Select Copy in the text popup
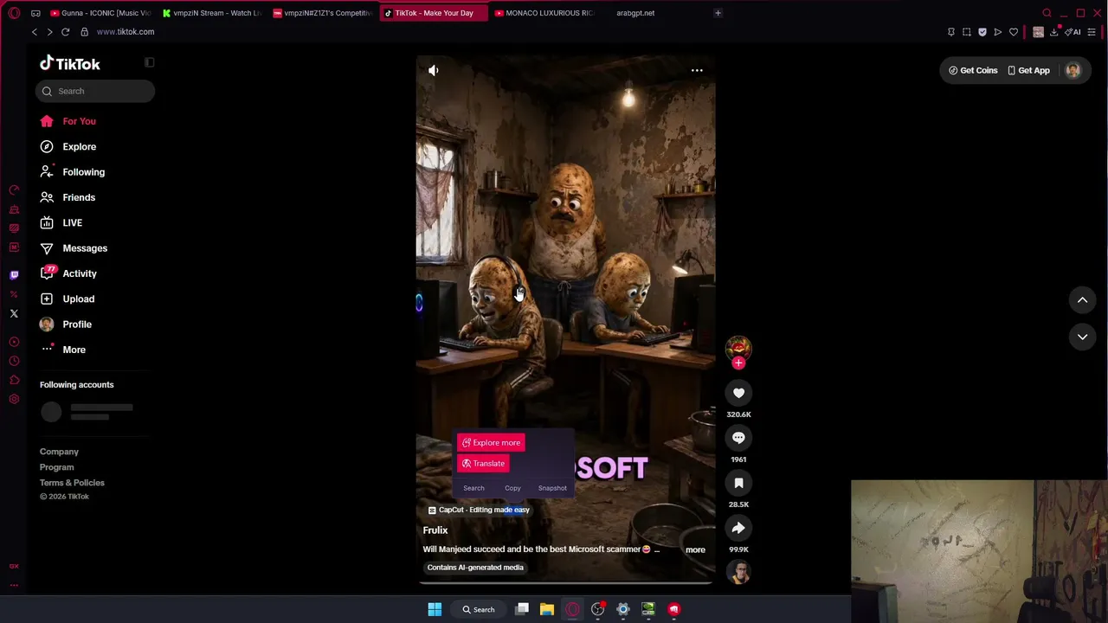1108x623 pixels. [x=512, y=488]
